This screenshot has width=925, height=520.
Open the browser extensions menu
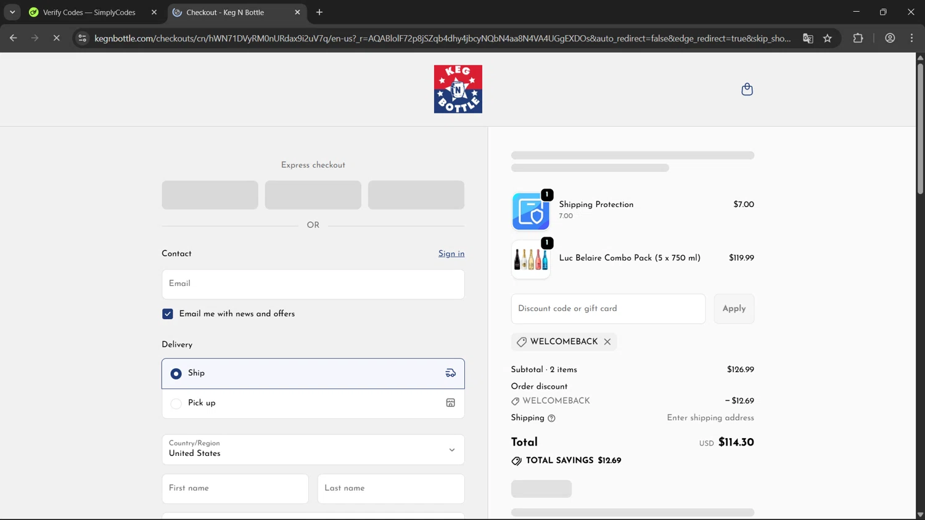click(x=858, y=38)
